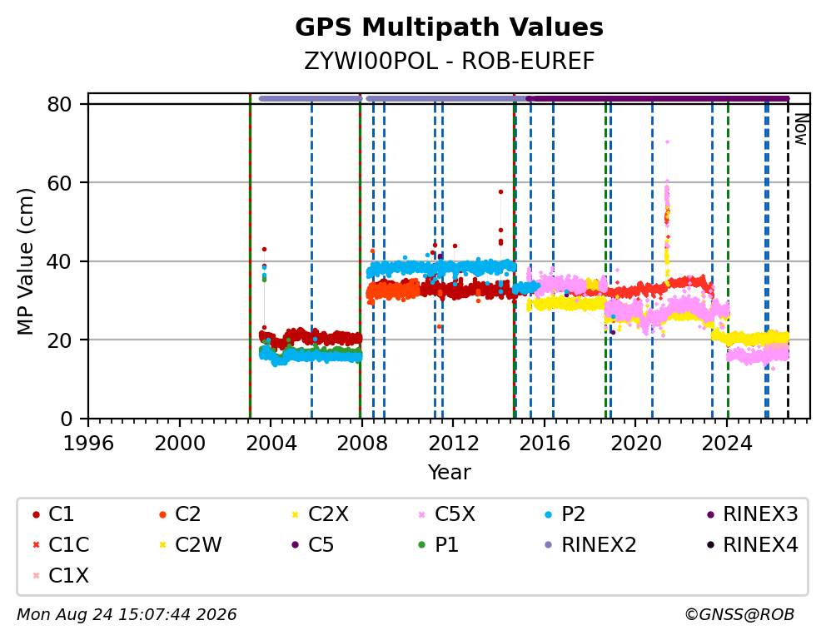Click the y-axis tick label 80
Image resolution: width=826 pixels, height=640 pixels.
click(x=59, y=104)
